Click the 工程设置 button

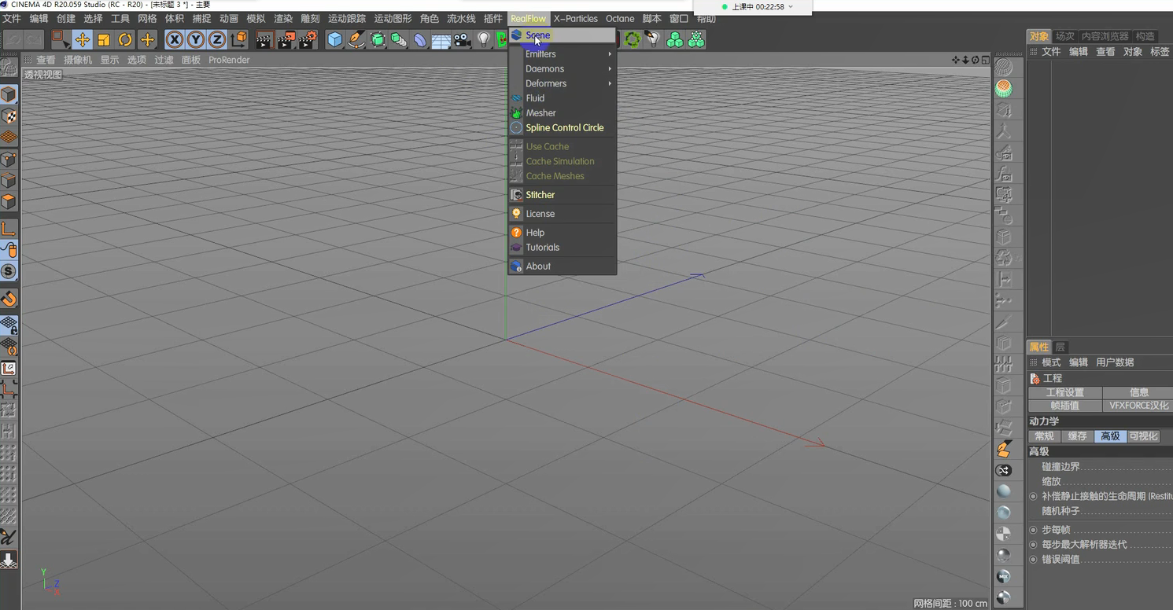click(1065, 392)
